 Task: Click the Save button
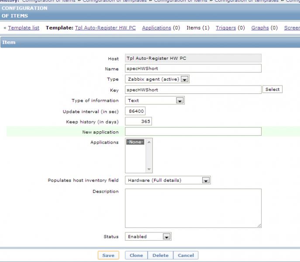click(x=108, y=255)
